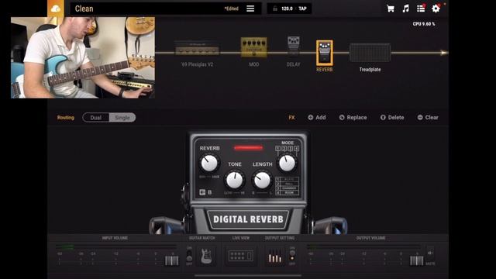Click the TAP tempo button
Screen dimensions: 496x279
click(303, 9)
